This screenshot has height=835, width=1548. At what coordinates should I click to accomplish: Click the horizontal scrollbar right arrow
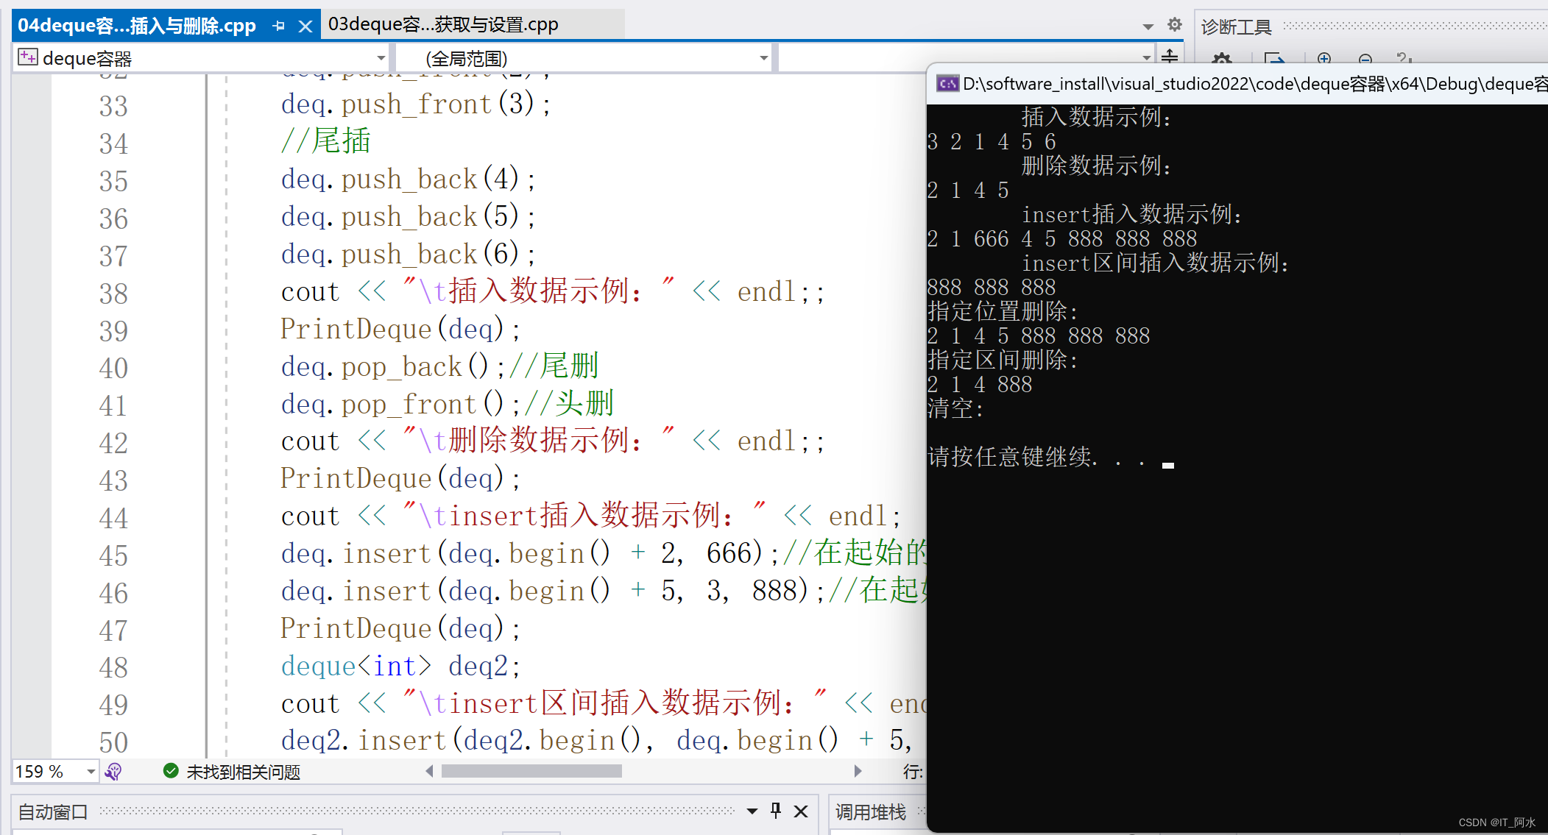pyautogui.click(x=858, y=771)
